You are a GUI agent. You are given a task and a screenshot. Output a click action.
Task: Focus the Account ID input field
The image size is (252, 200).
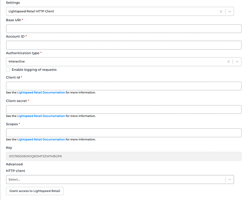pos(124,45)
